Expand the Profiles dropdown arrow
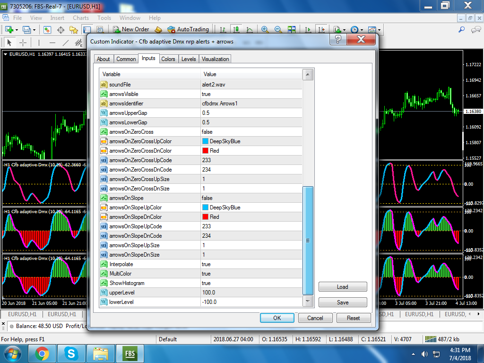Viewport: 484px width, 363px height. tap(35, 30)
